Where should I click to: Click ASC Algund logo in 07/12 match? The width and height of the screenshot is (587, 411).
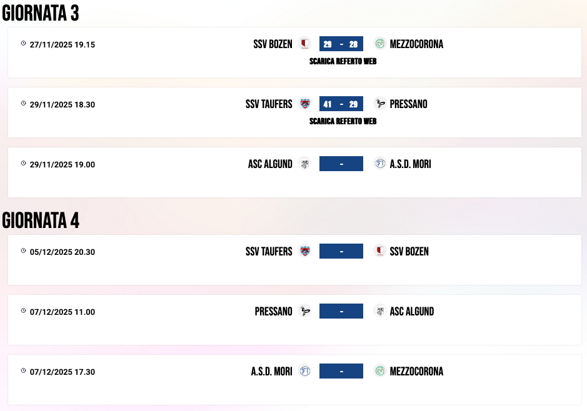tap(379, 311)
